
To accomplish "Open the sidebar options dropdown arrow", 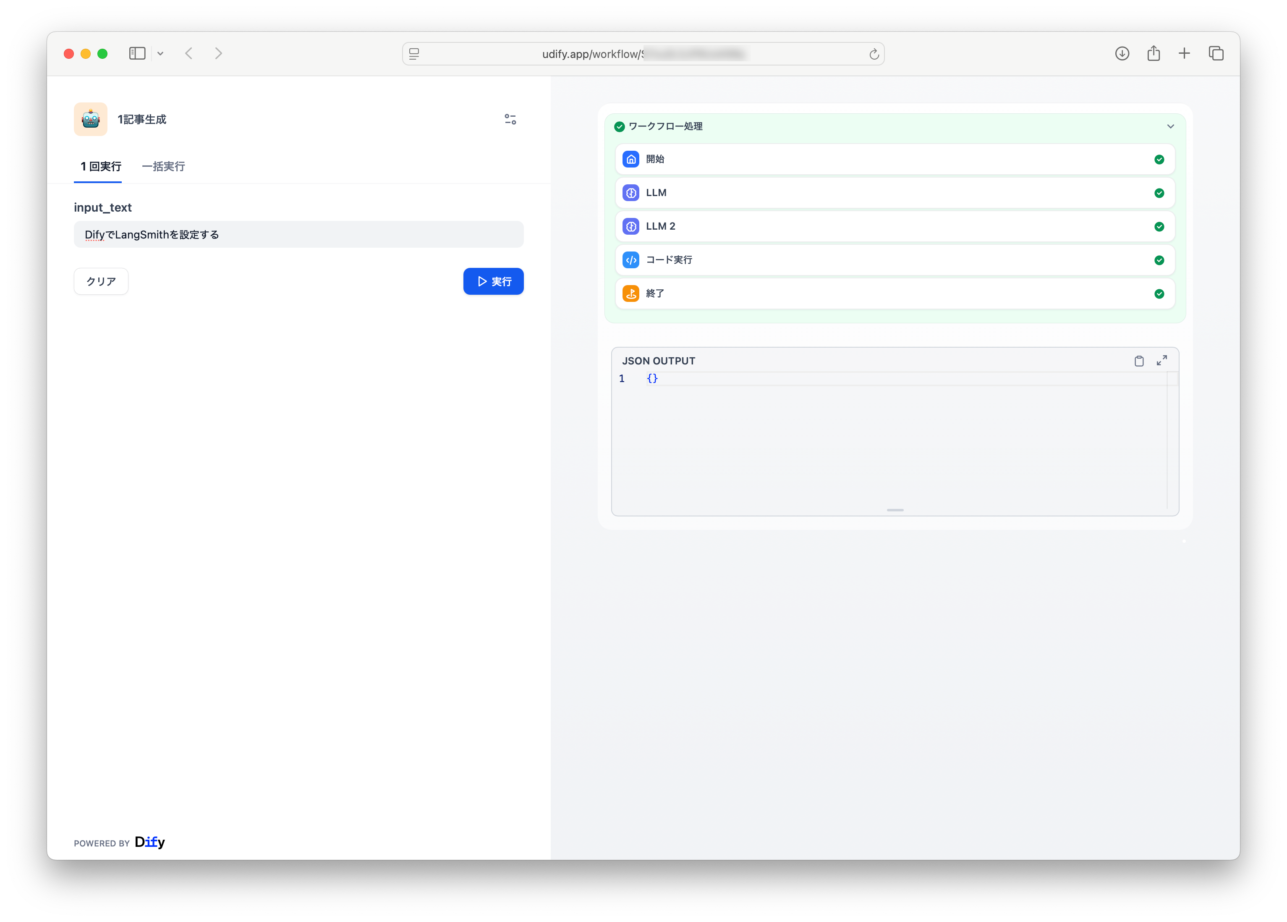I will tap(161, 54).
